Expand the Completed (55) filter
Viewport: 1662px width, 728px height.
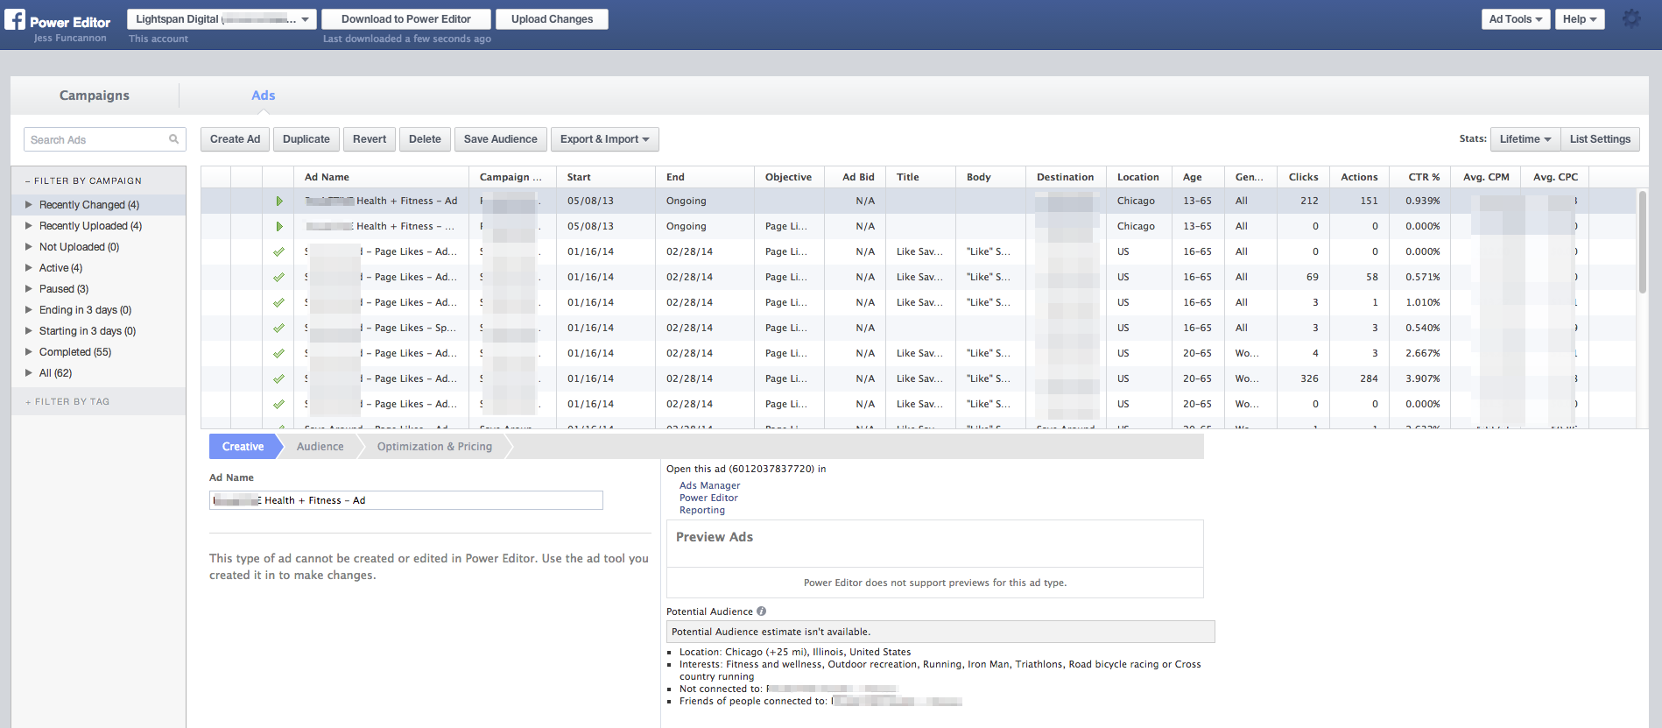(x=29, y=351)
